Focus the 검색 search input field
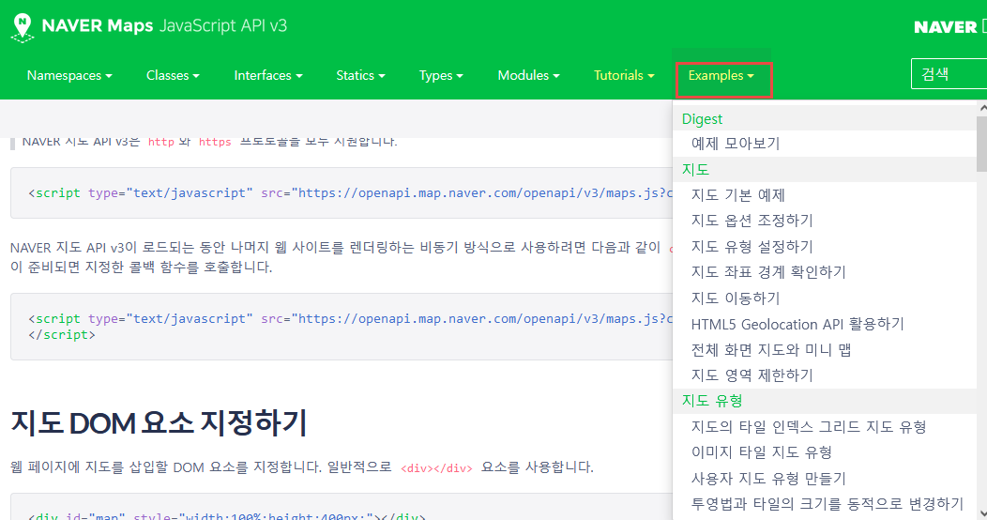Viewport: 987px width, 520px height. point(949,74)
